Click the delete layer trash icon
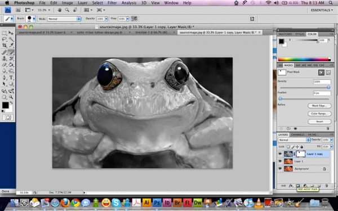The height and width of the screenshot is (211, 338). point(326,186)
